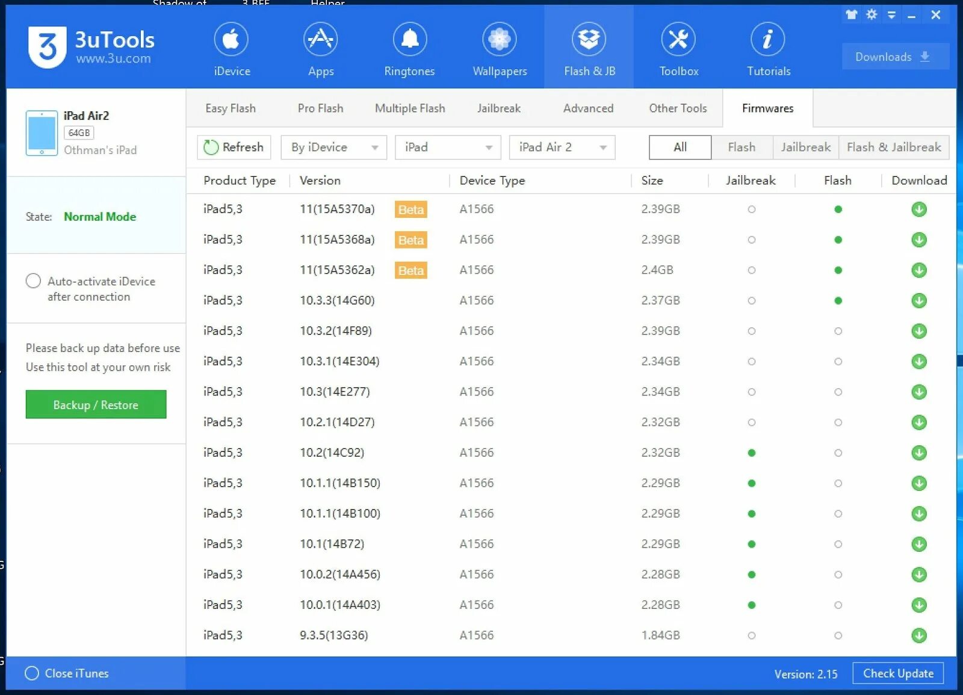Viewport: 963px width, 695px height.
Task: Download firmware 10.3.1(14E304)
Action: pyautogui.click(x=919, y=362)
